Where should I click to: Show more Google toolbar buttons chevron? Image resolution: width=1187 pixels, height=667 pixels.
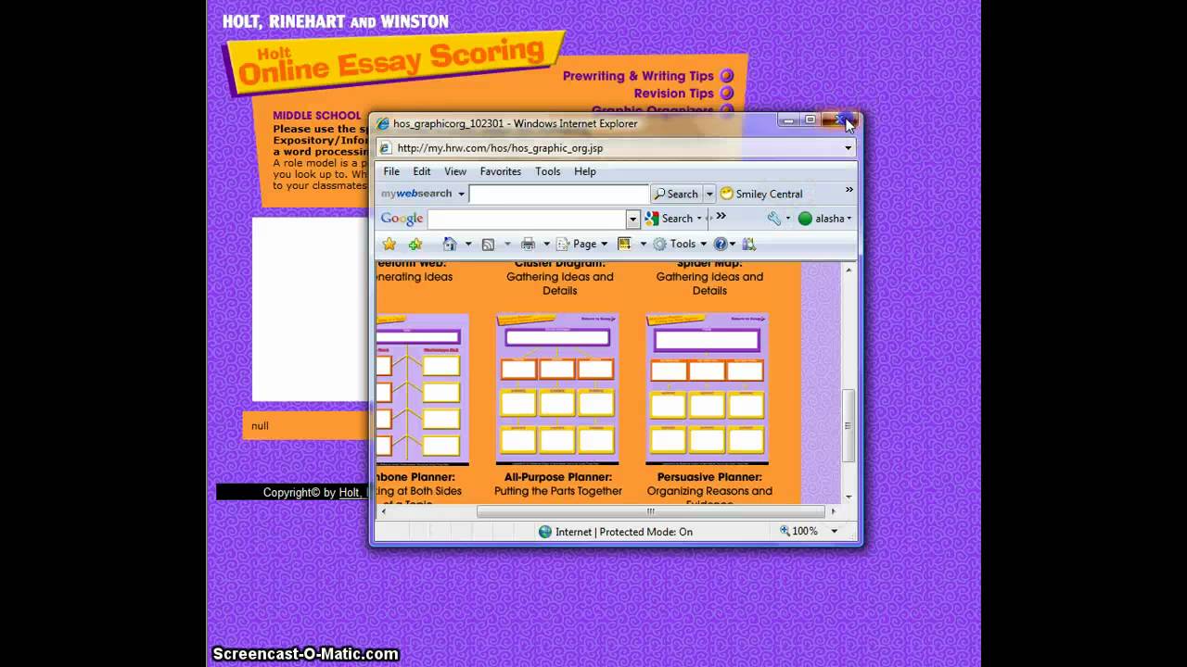click(x=721, y=217)
